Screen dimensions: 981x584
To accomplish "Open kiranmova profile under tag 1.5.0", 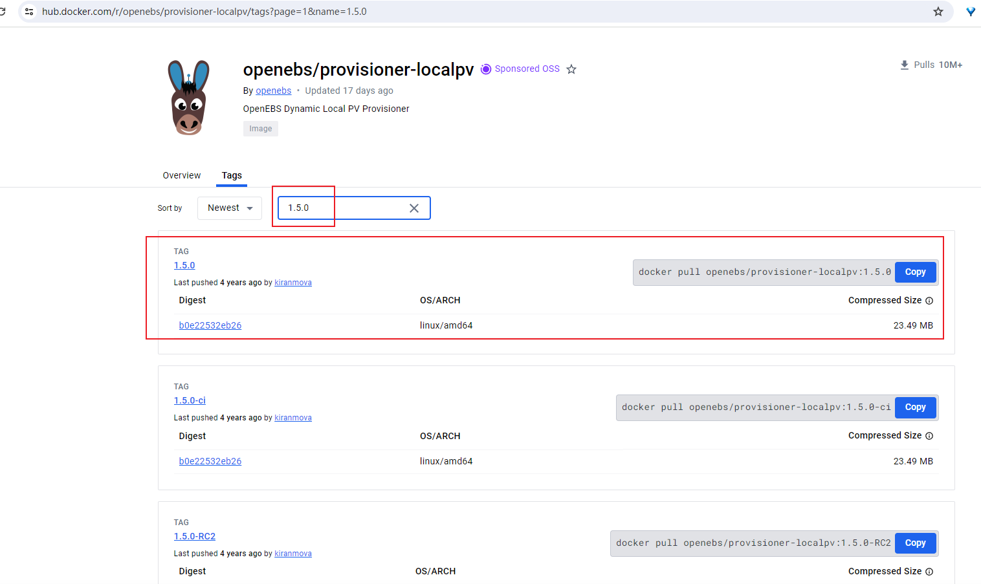I will point(293,283).
